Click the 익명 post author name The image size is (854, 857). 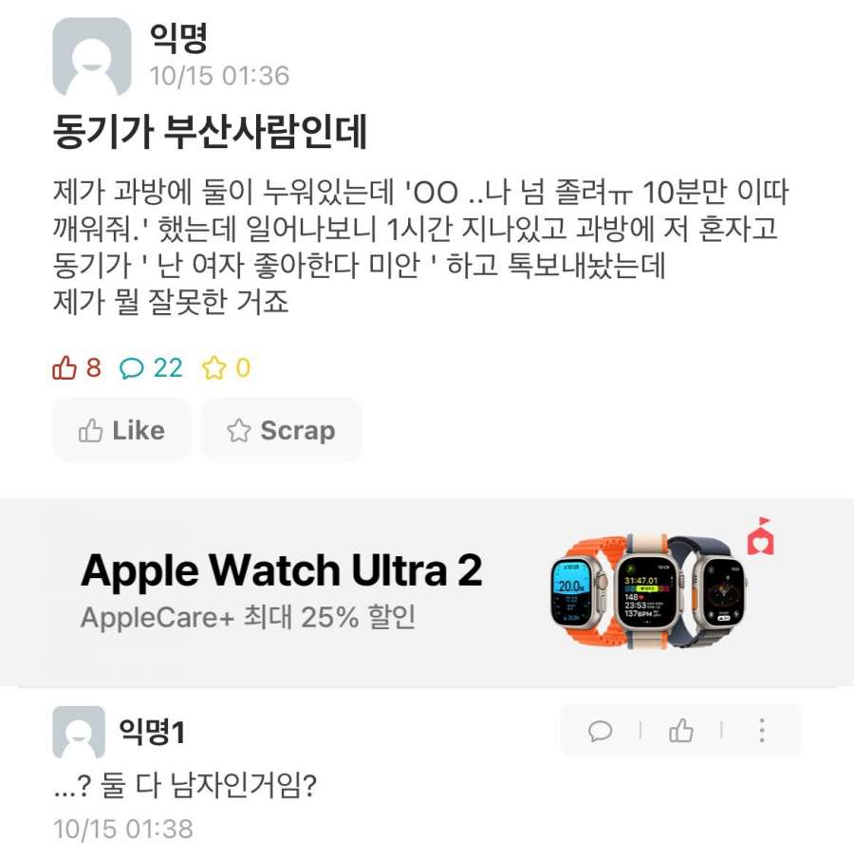(178, 38)
